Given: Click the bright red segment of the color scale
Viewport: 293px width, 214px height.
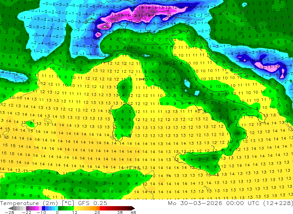Looking at the screenshot, I should point(101,208).
